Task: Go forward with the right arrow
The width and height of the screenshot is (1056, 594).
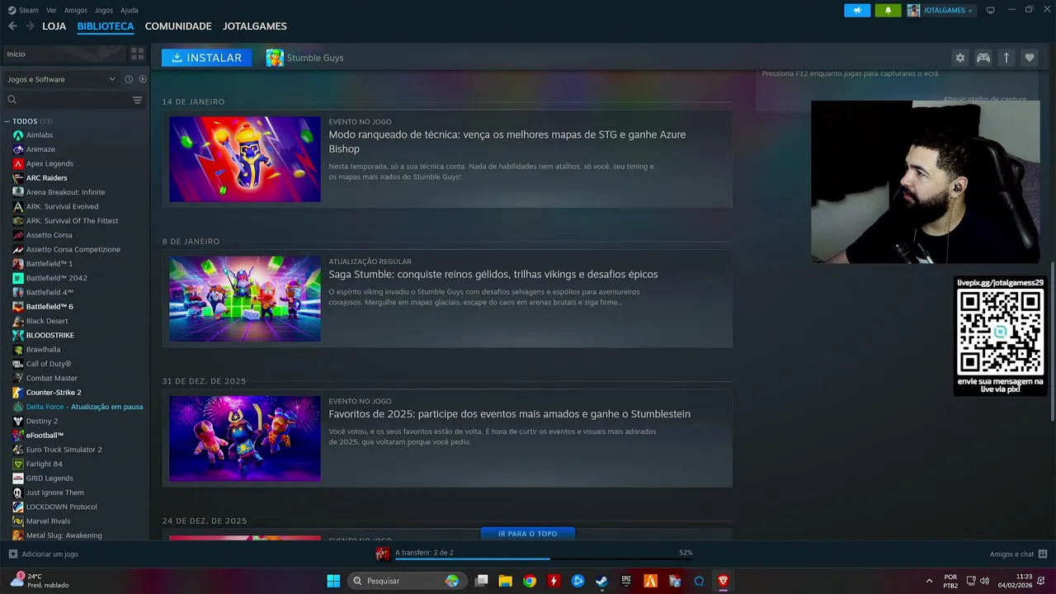Action: (30, 26)
